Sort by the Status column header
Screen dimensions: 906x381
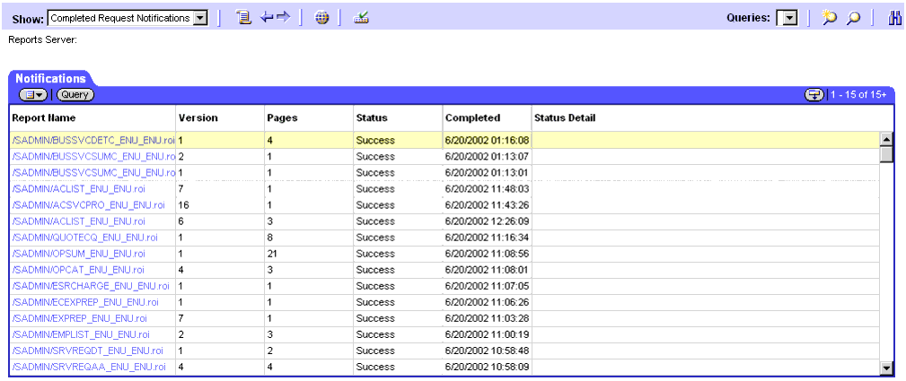click(x=372, y=117)
